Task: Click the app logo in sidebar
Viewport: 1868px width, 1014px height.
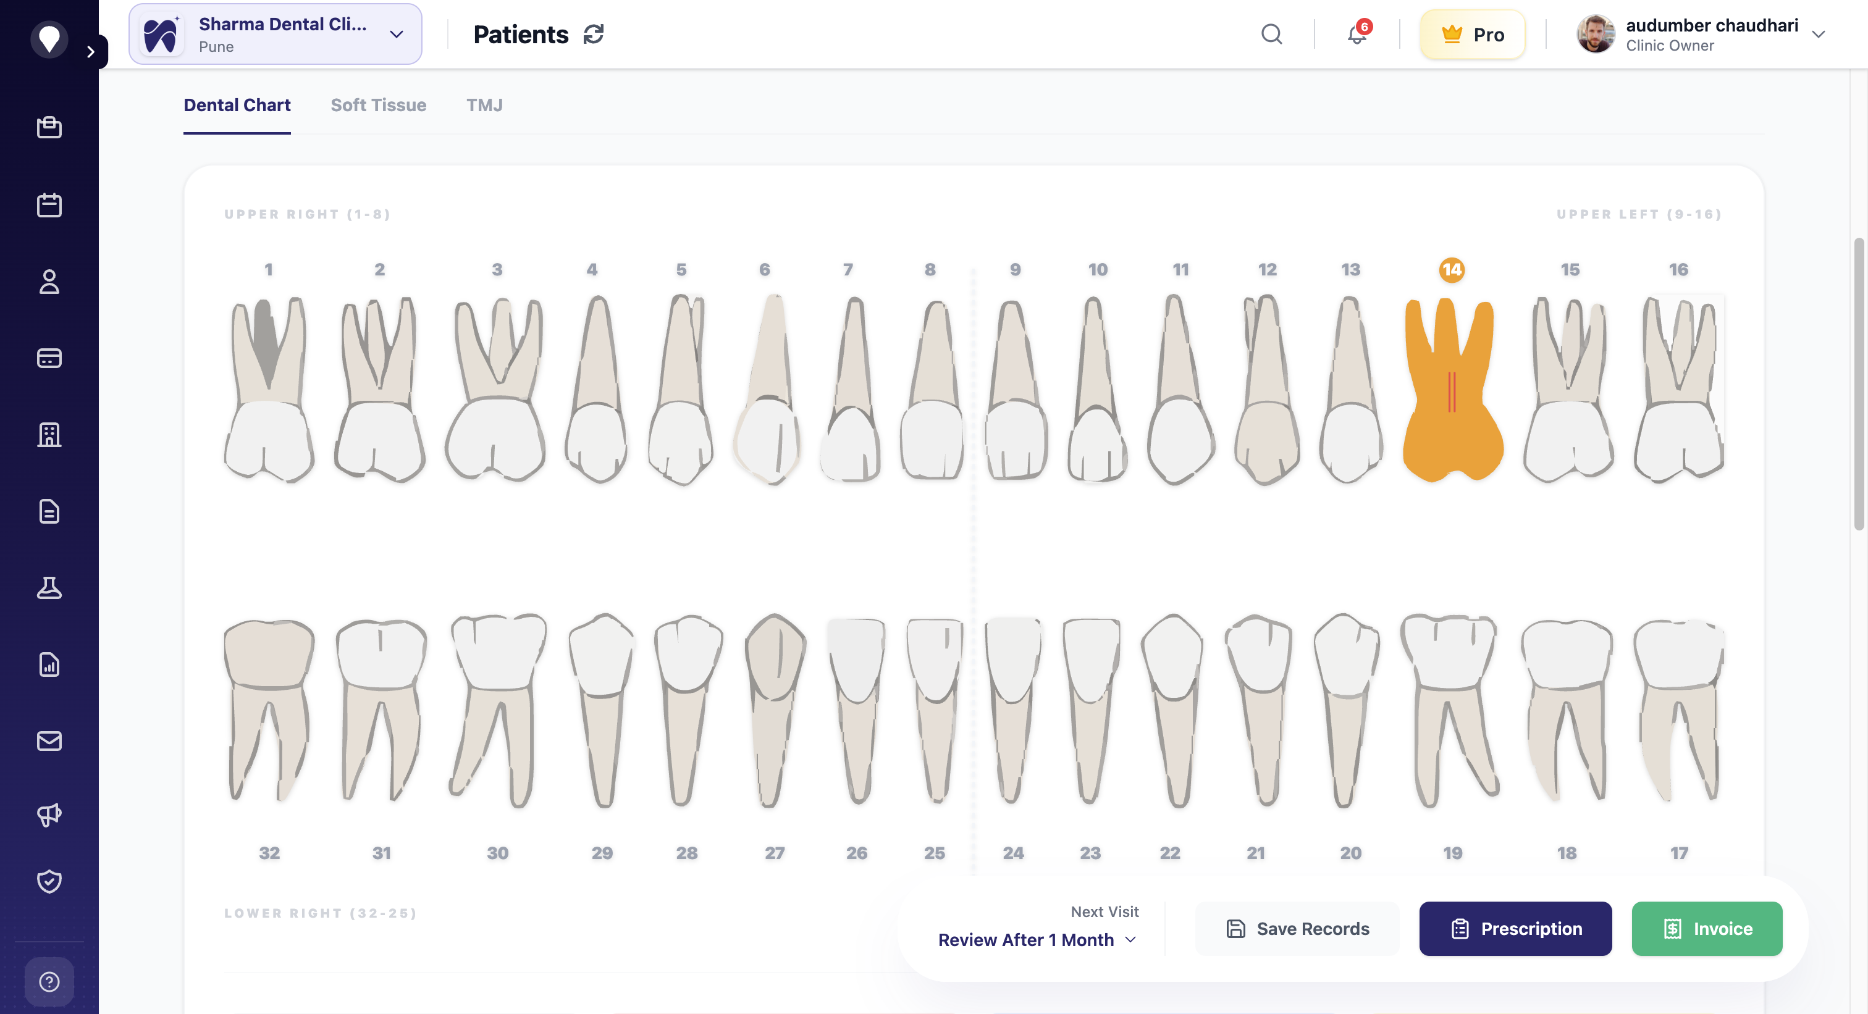Action: pos(49,38)
